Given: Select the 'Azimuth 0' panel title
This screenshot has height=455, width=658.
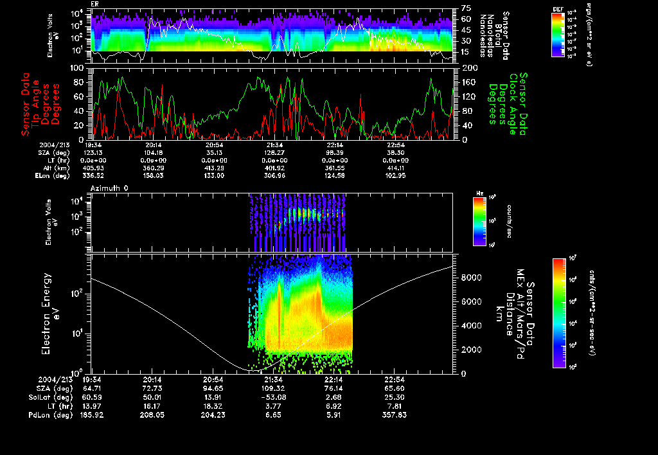Looking at the screenshot, I should click(x=109, y=188).
